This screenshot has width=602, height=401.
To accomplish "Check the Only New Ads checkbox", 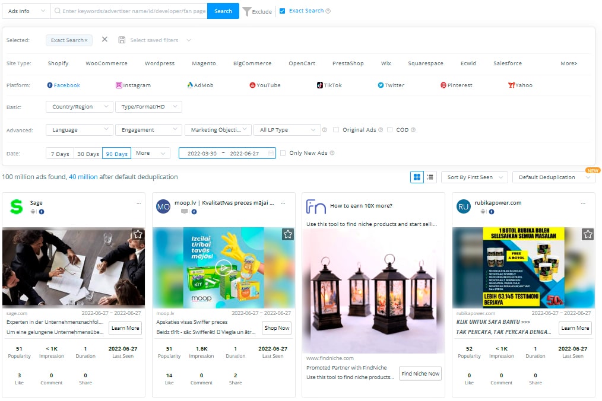I will [x=283, y=152].
